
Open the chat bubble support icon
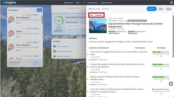click(171, 84)
